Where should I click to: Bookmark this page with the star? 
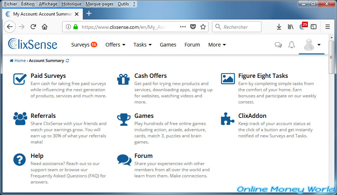203,27
